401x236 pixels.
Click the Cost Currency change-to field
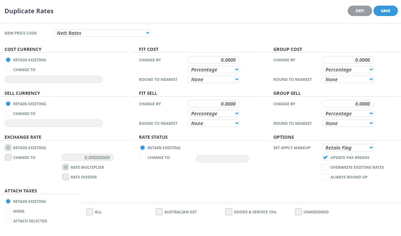[54, 79]
